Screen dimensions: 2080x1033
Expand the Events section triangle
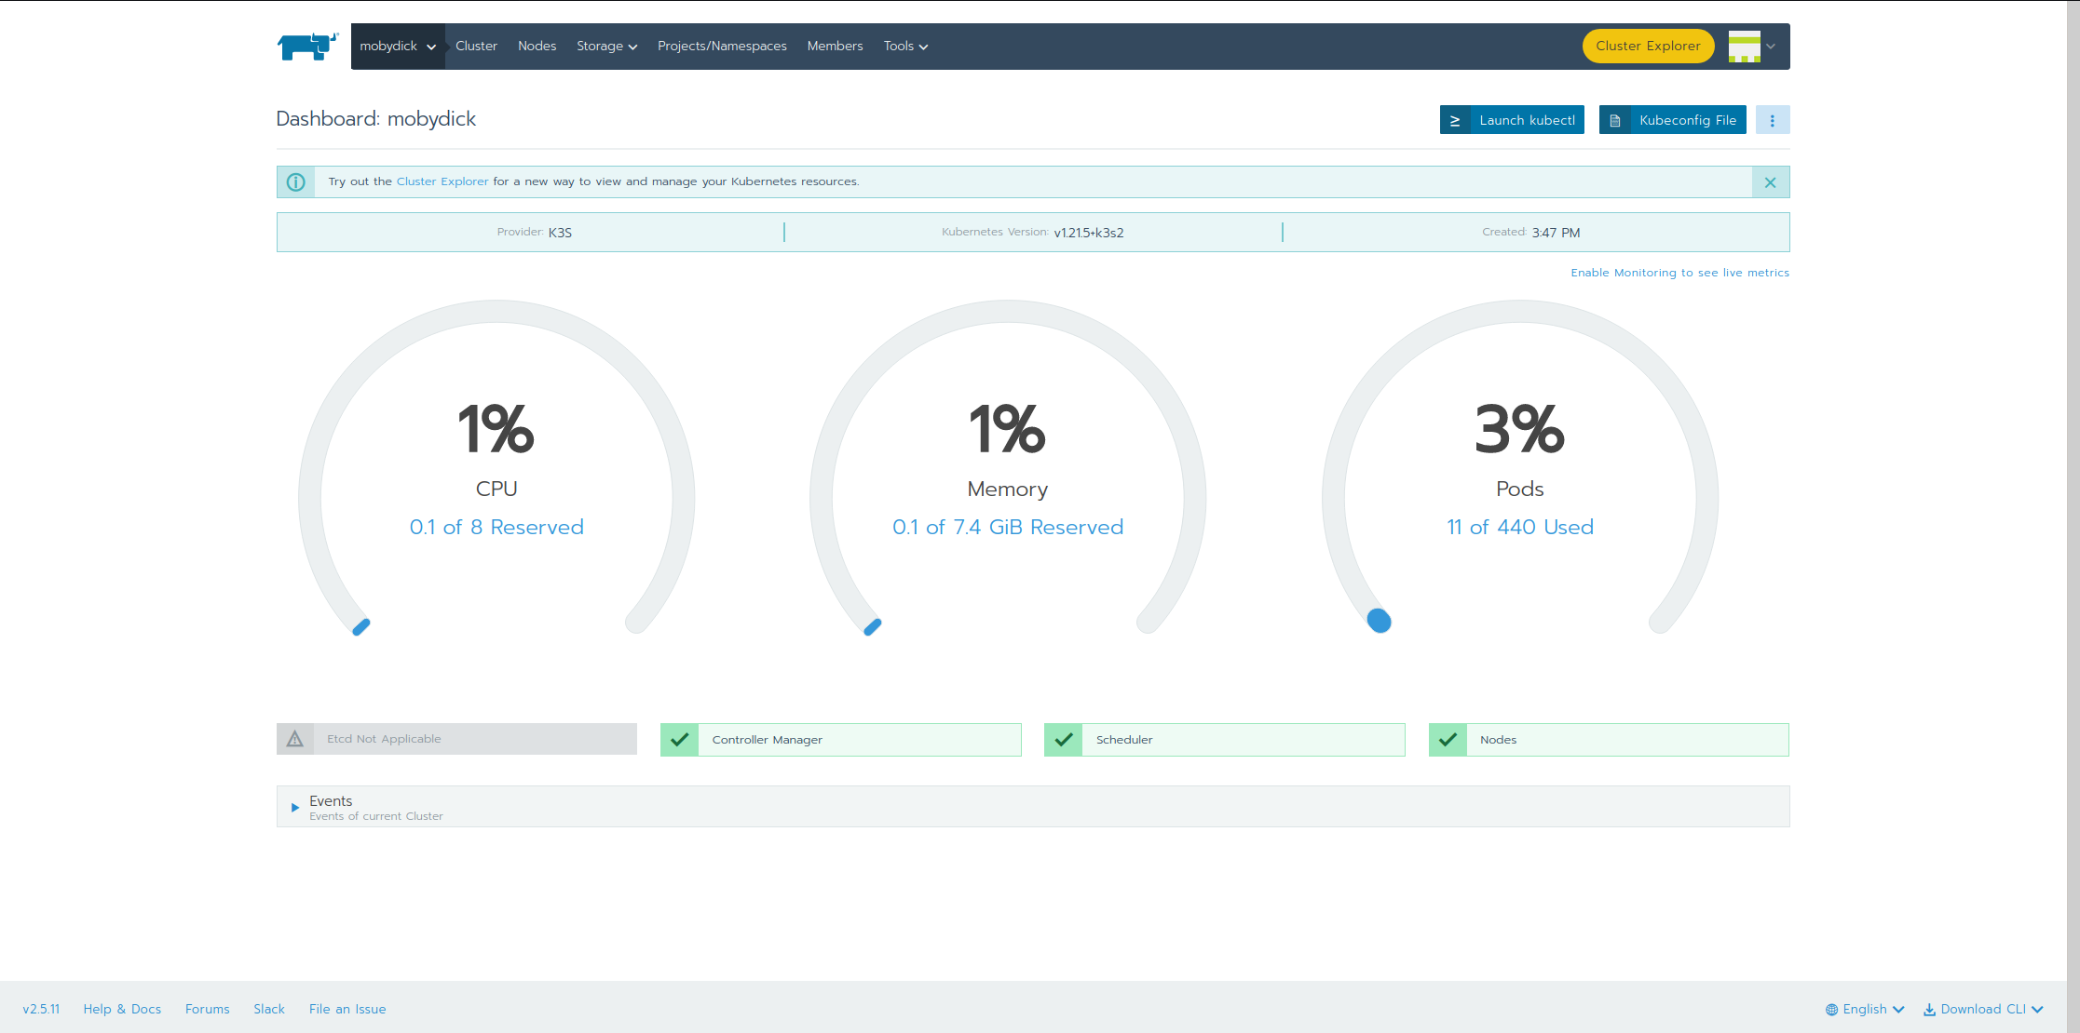pos(295,808)
